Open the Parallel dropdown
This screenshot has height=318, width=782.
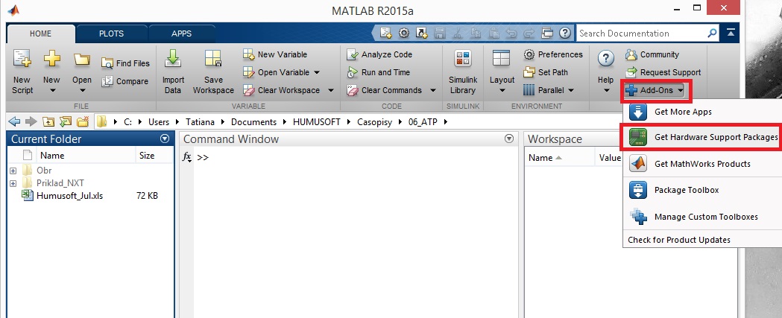click(x=549, y=90)
